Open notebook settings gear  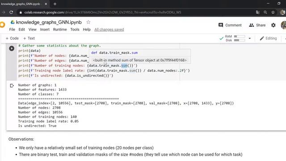click(x=273, y=25)
